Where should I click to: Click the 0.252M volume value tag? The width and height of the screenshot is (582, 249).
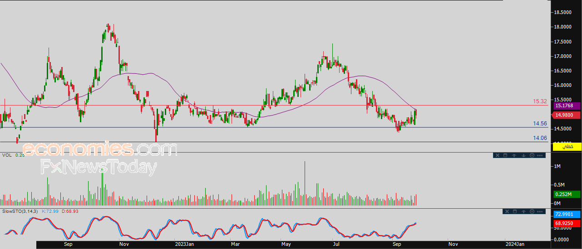[x=567, y=195]
